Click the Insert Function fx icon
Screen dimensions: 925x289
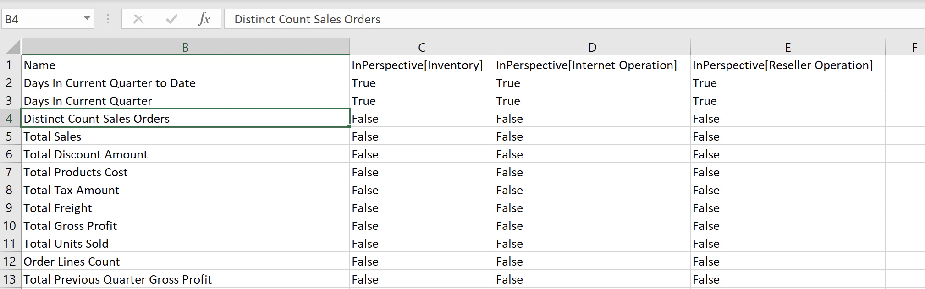point(204,19)
